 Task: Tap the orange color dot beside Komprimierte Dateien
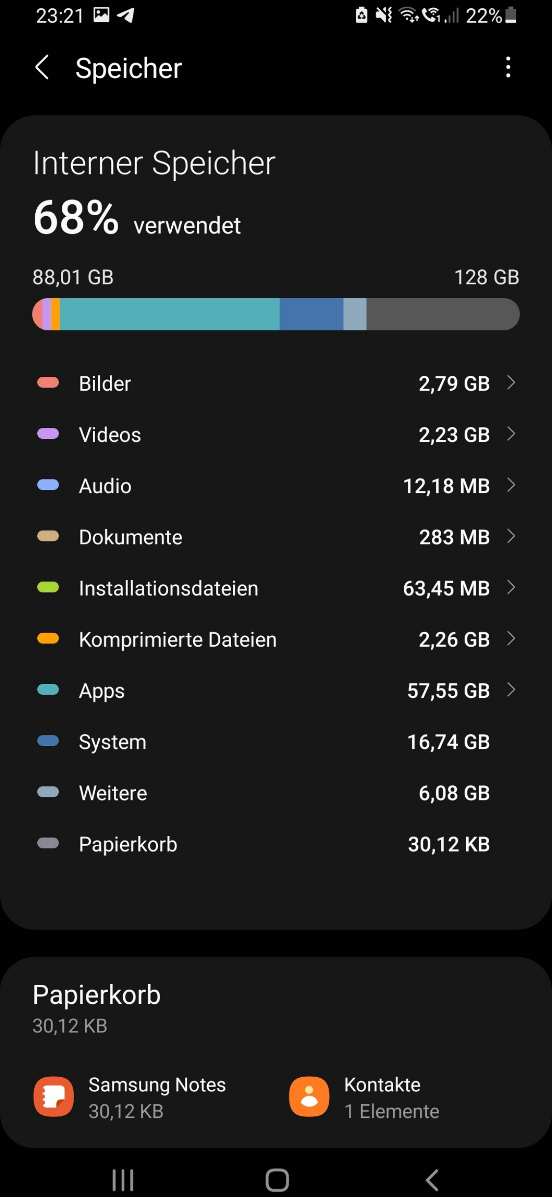pyautogui.click(x=48, y=639)
